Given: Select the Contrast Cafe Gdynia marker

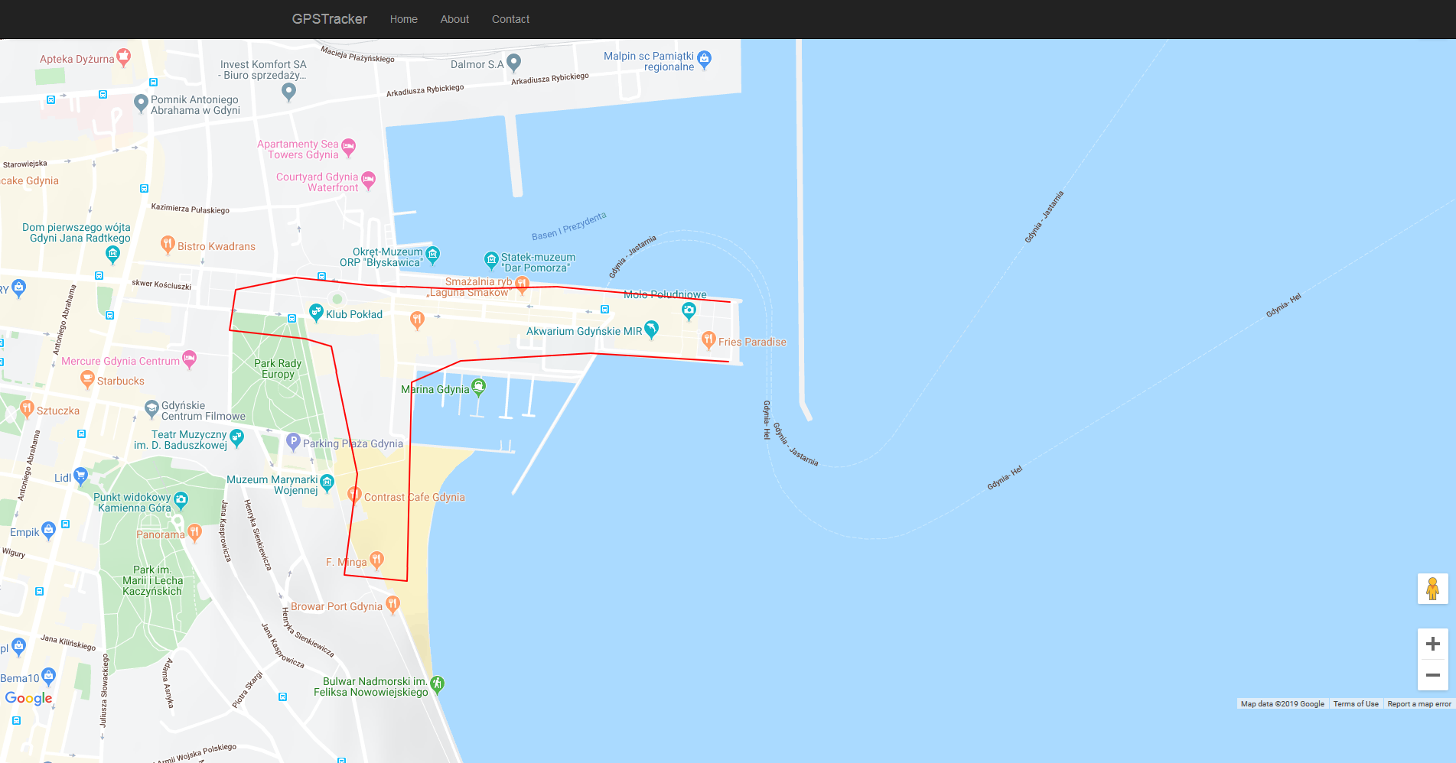Looking at the screenshot, I should click(354, 495).
